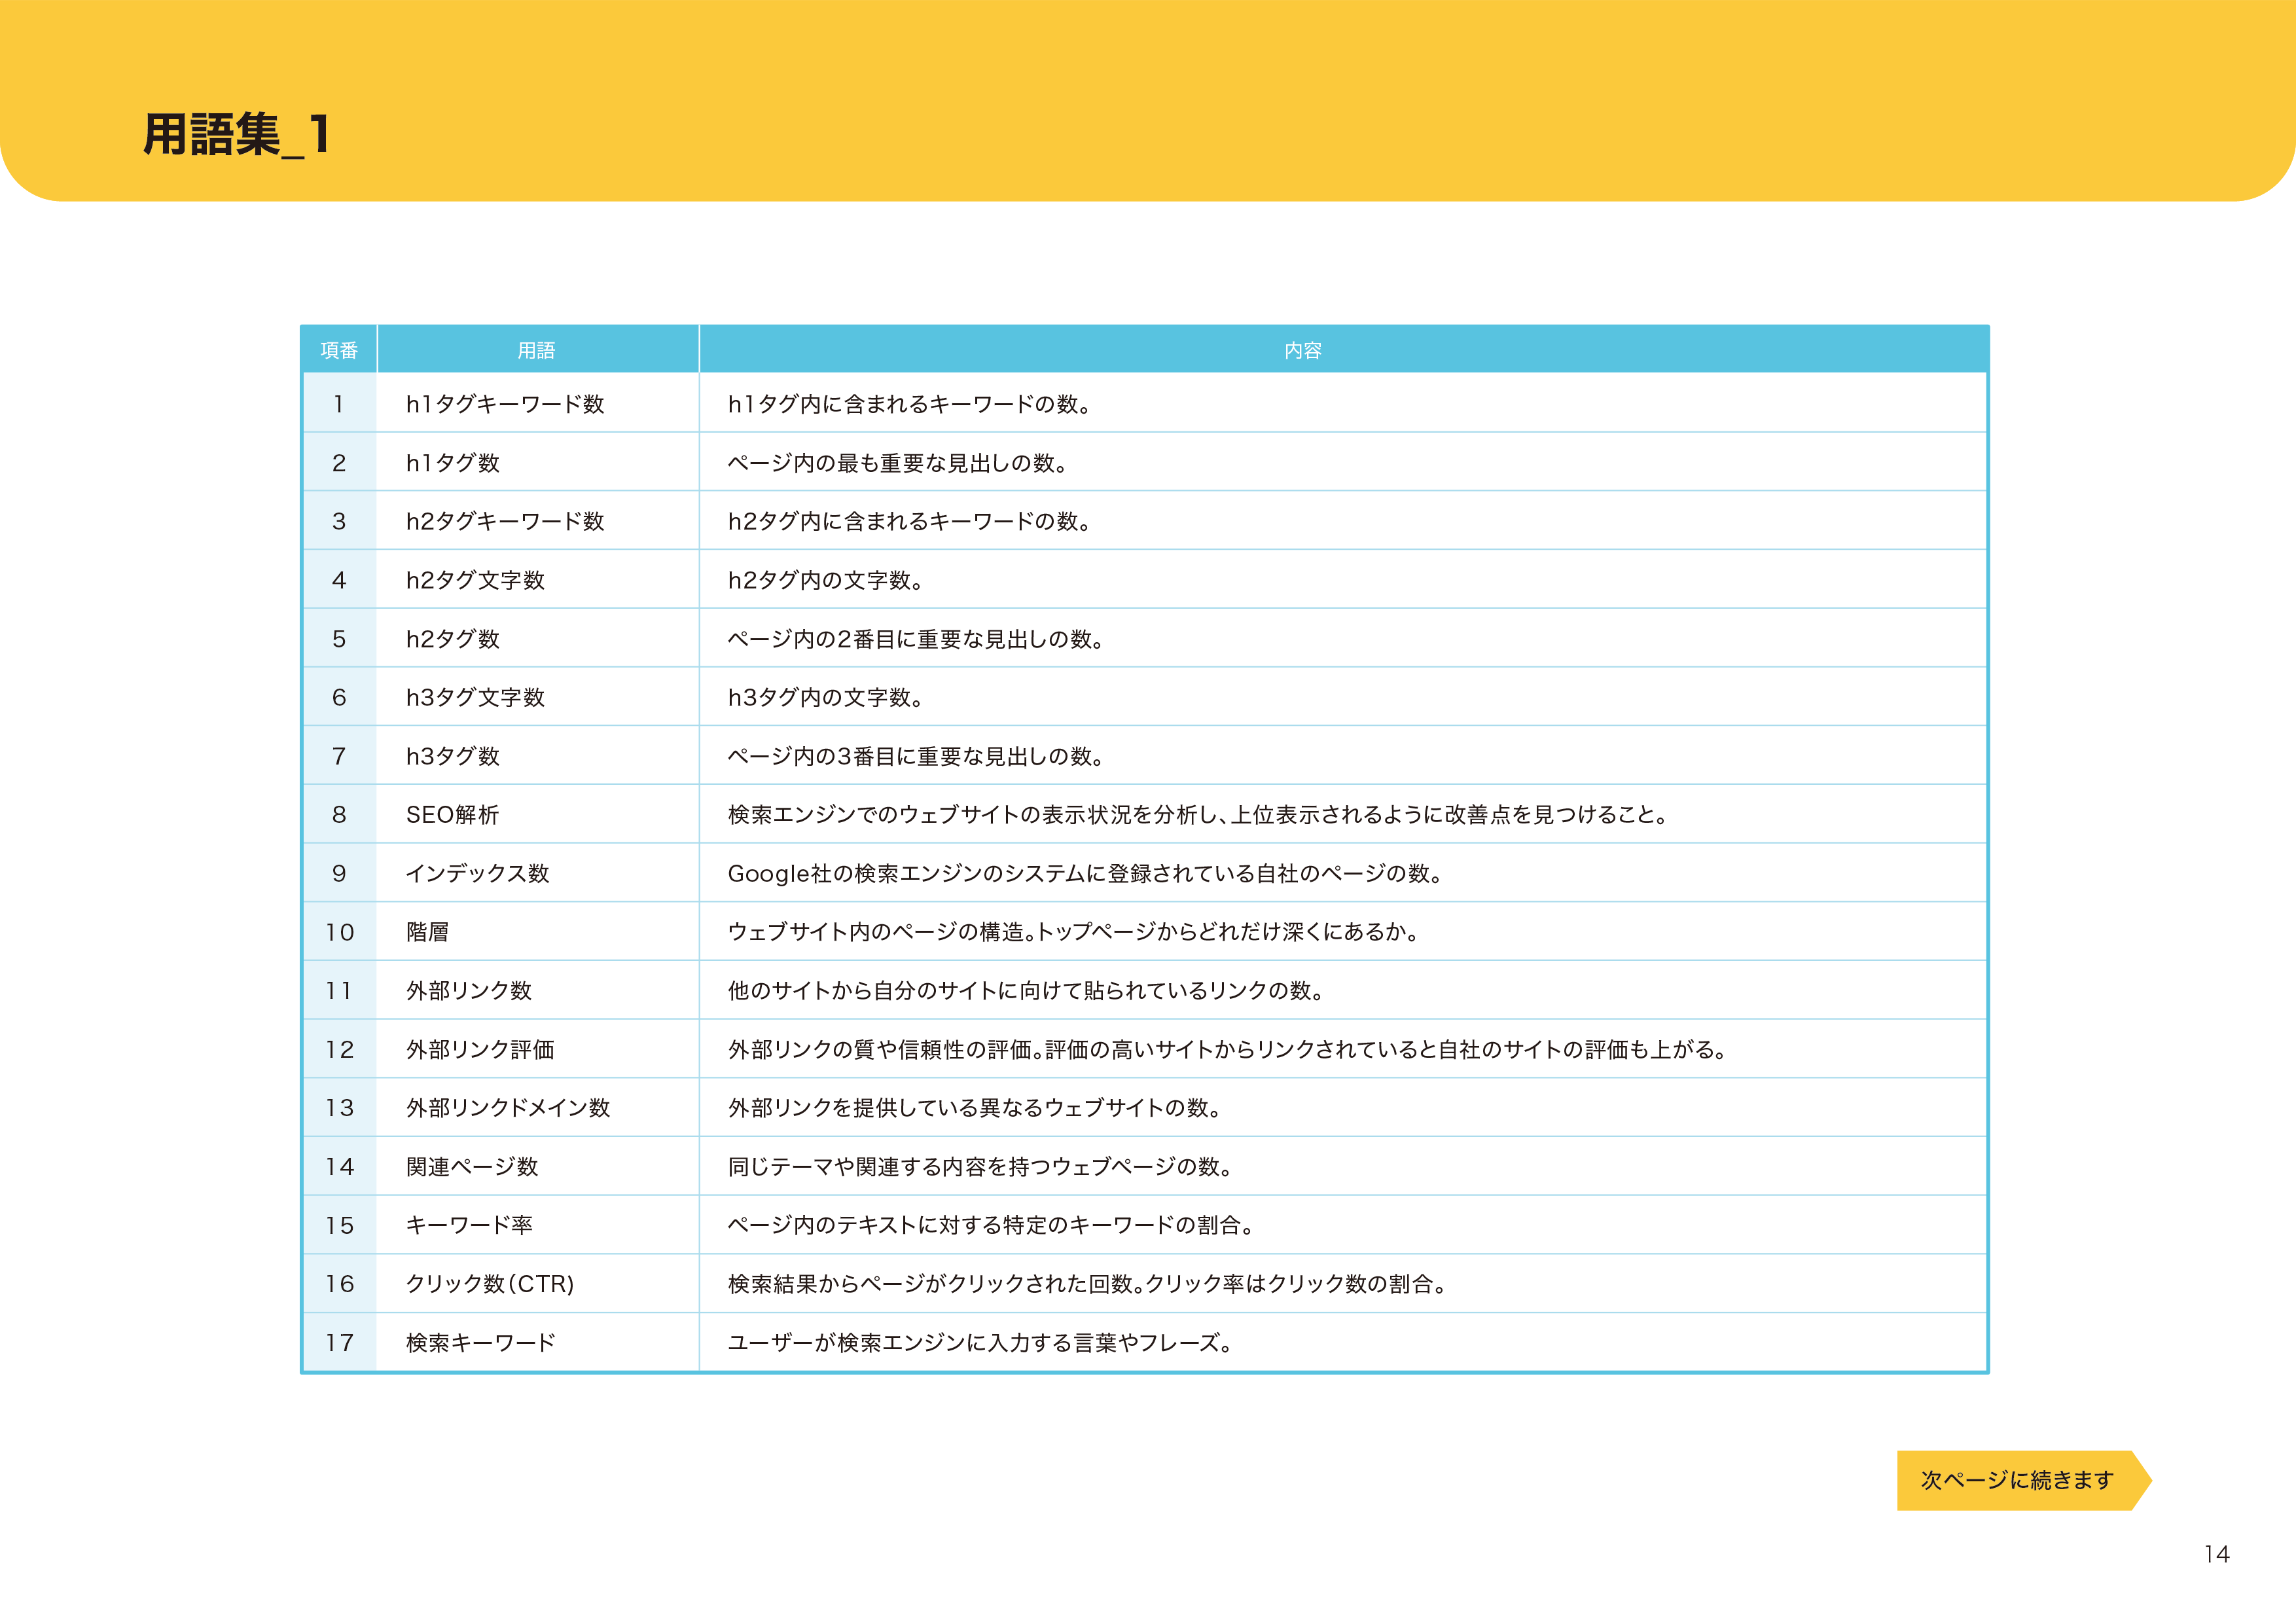
Task: Click the term h3タグ数
Action: [x=452, y=756]
